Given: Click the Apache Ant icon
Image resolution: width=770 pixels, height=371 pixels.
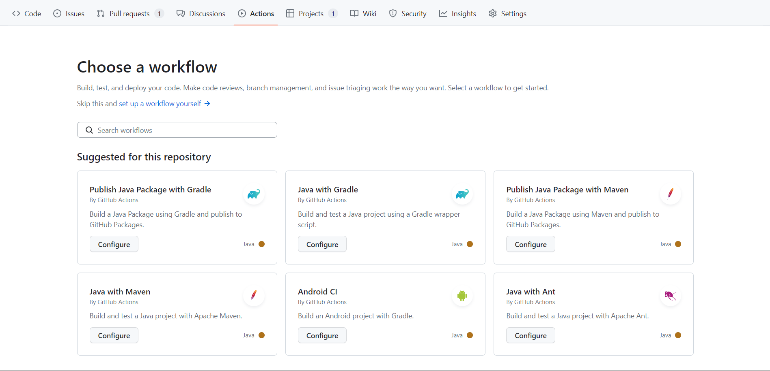Looking at the screenshot, I should coord(671,296).
